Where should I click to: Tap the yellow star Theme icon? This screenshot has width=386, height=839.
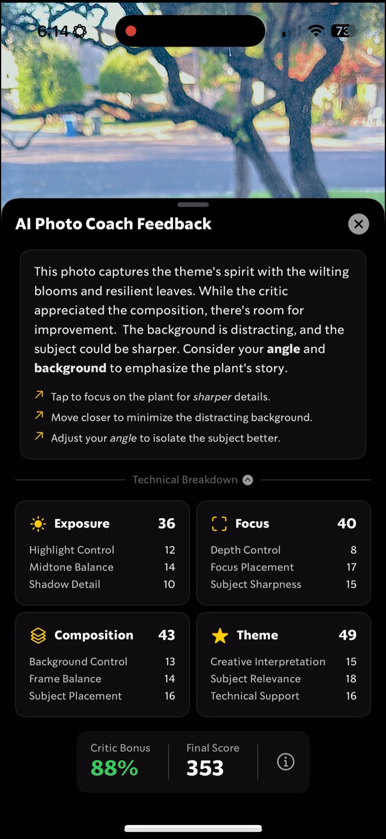[220, 635]
